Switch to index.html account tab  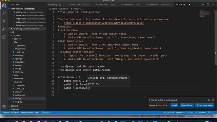click(79, 4)
